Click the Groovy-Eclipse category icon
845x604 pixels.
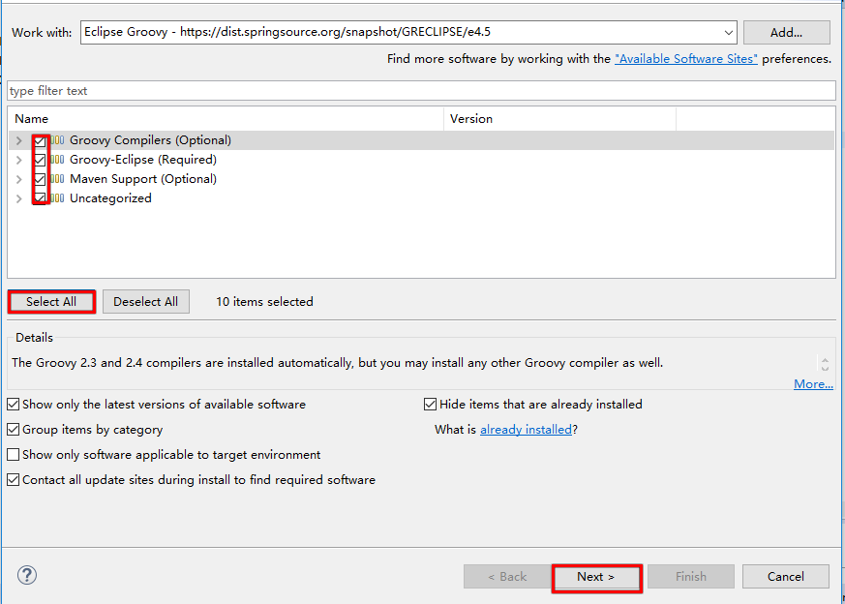coord(58,160)
